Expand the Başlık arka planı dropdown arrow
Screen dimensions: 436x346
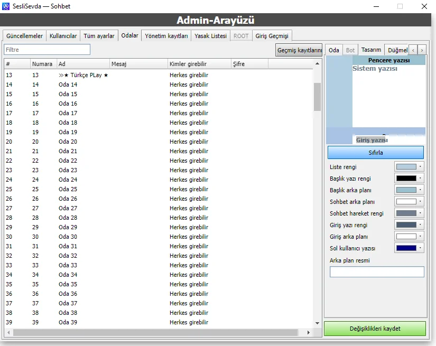[420, 190]
